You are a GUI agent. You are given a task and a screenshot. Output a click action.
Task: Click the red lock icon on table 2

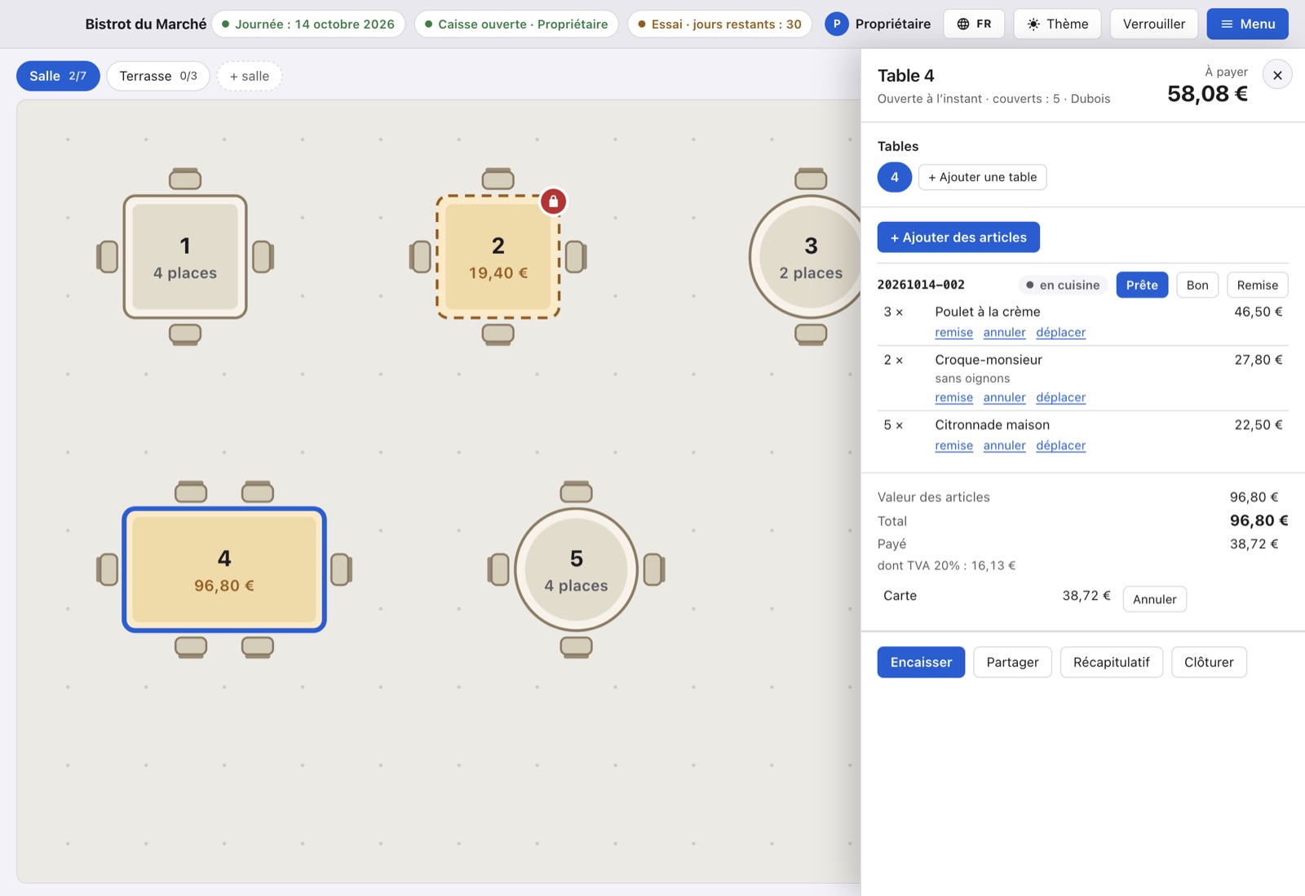click(x=553, y=201)
